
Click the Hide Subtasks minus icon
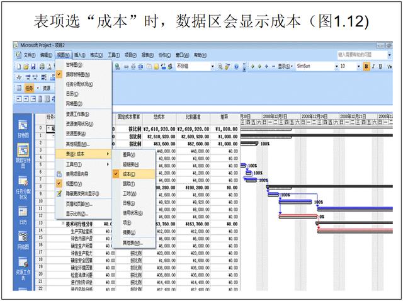[273, 67]
